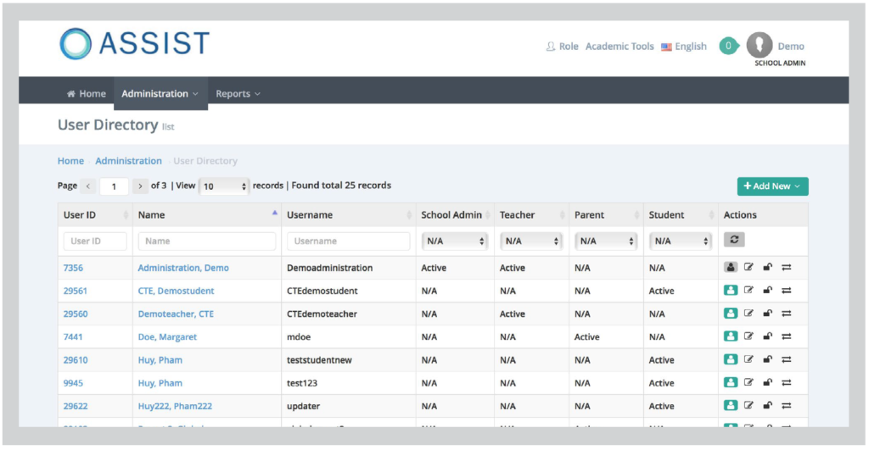The height and width of the screenshot is (450, 869).
Task: Open the Teacher filter dropdown
Action: point(531,242)
